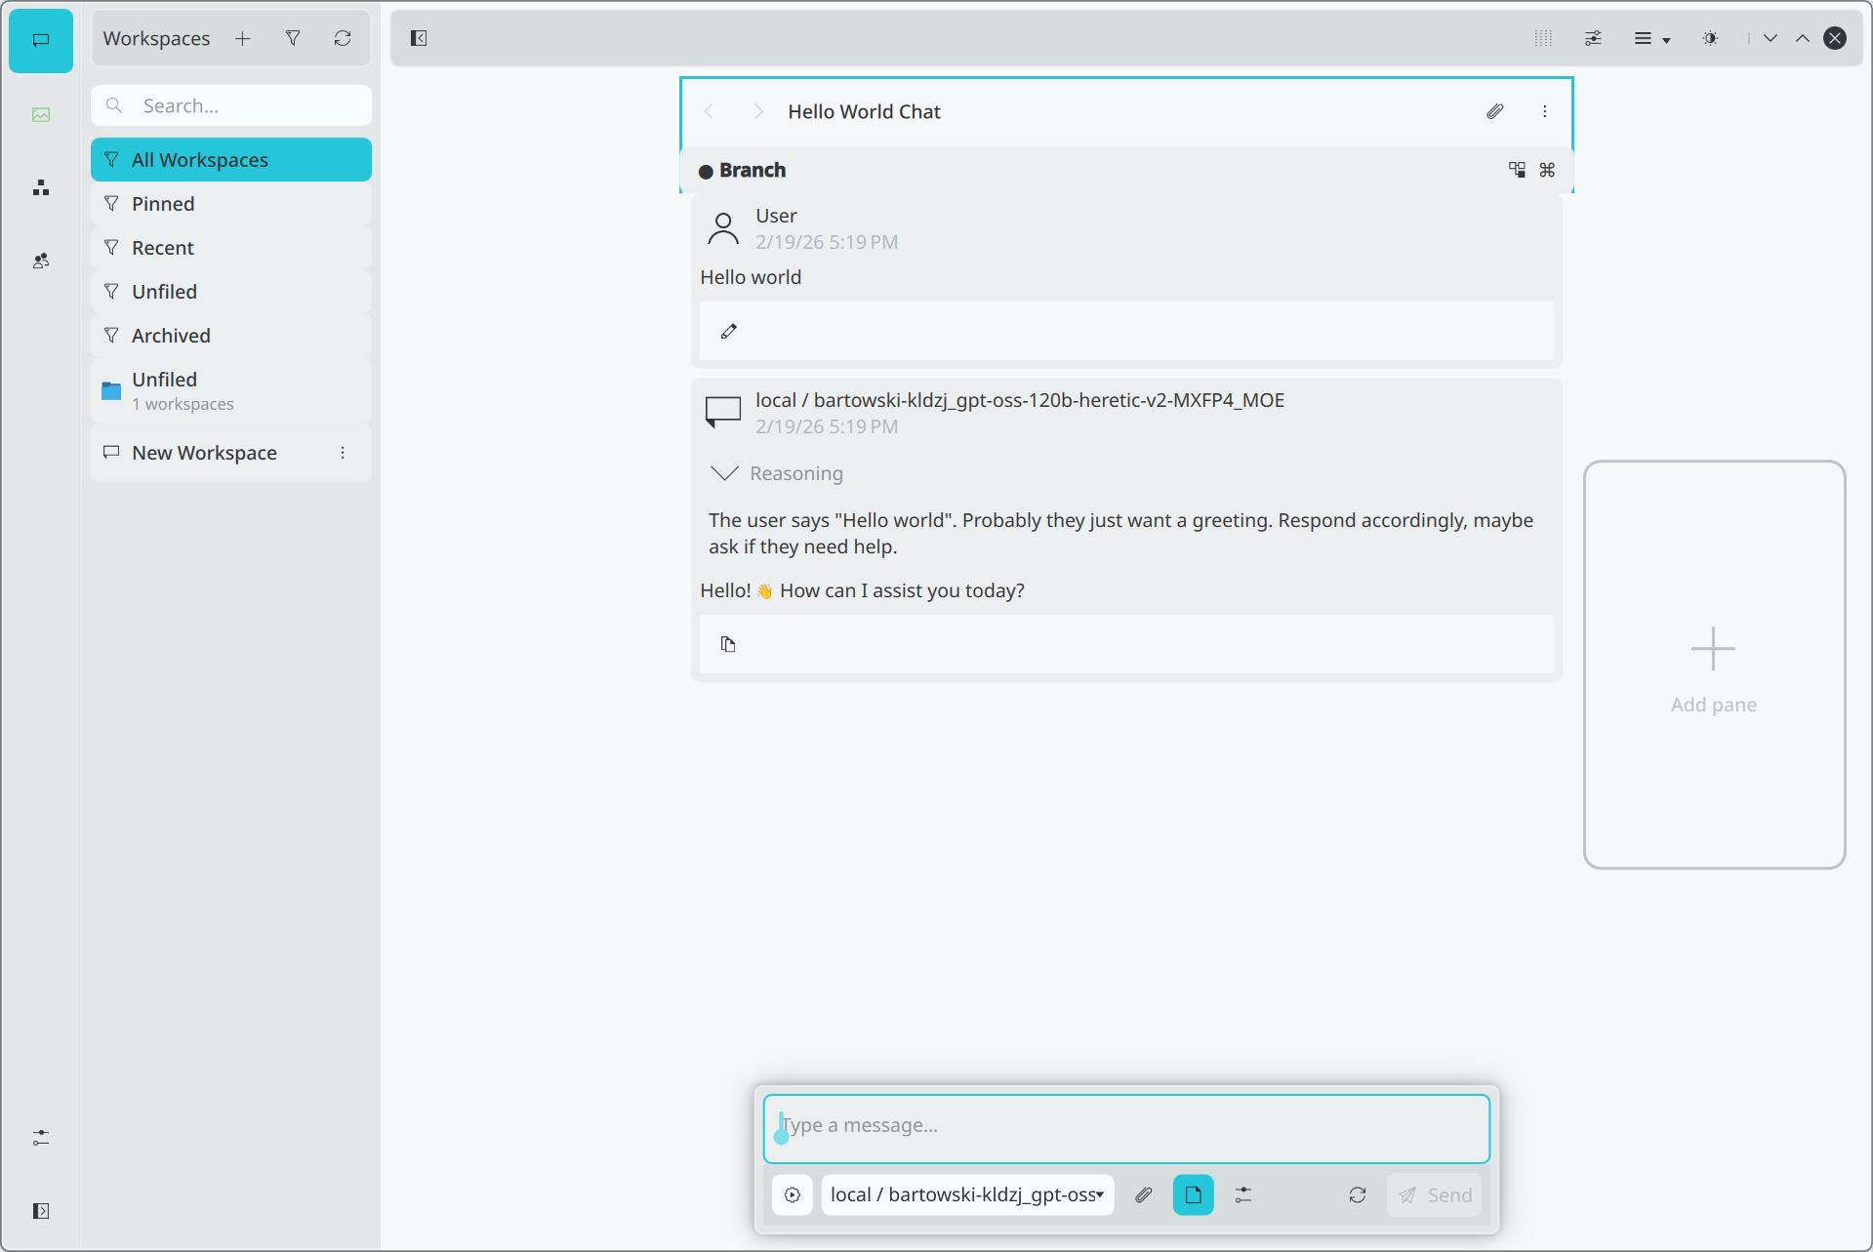Add a new pane
1873x1252 pixels.
pos(1714,665)
